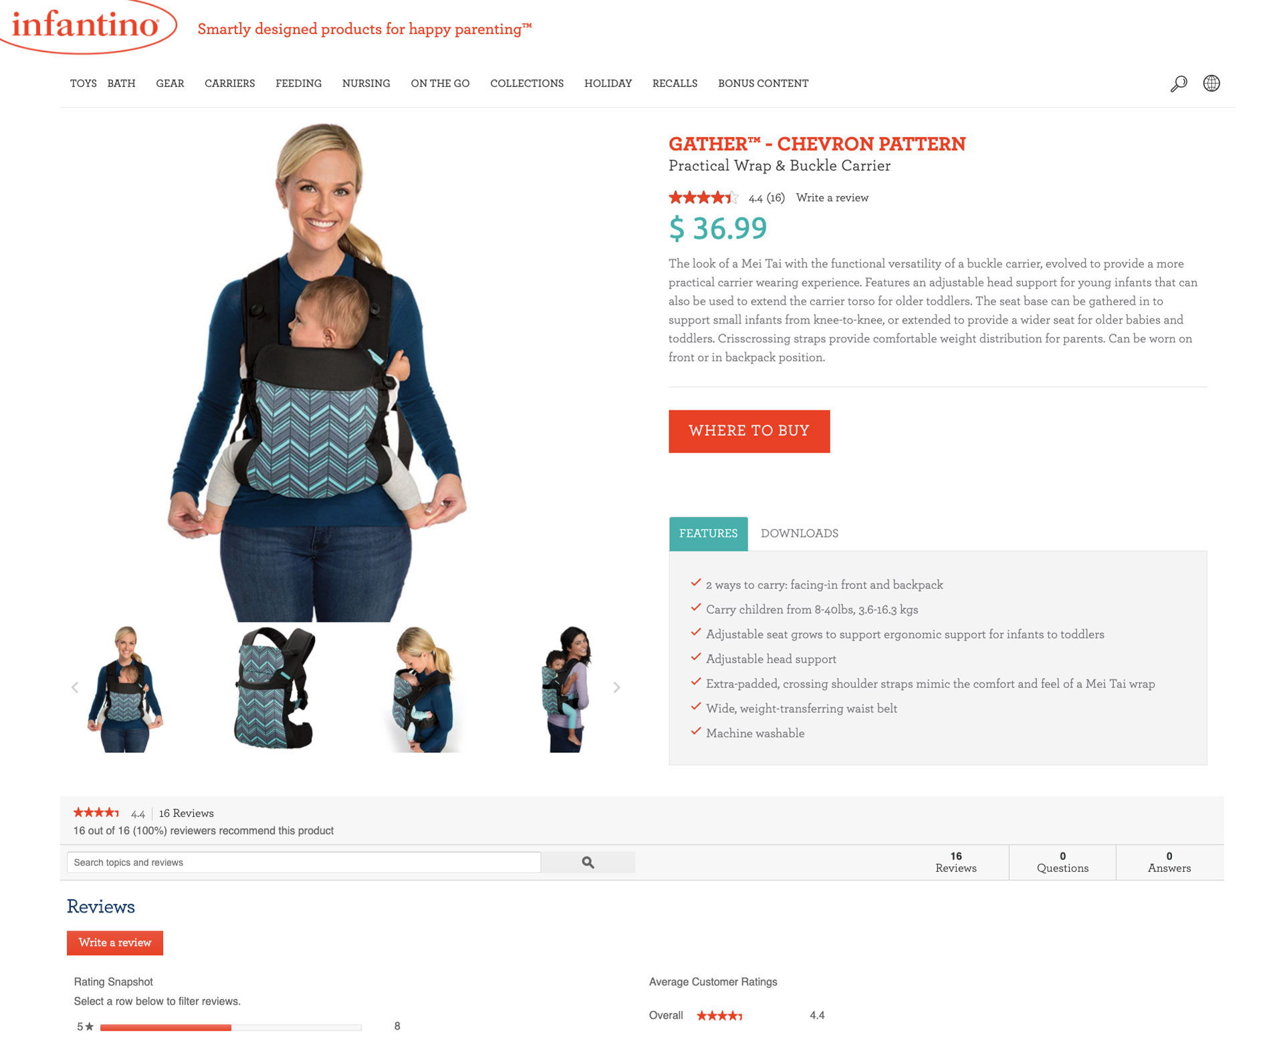This screenshot has width=1283, height=1059.
Task: Click Write a review link near rating
Action: (x=832, y=198)
